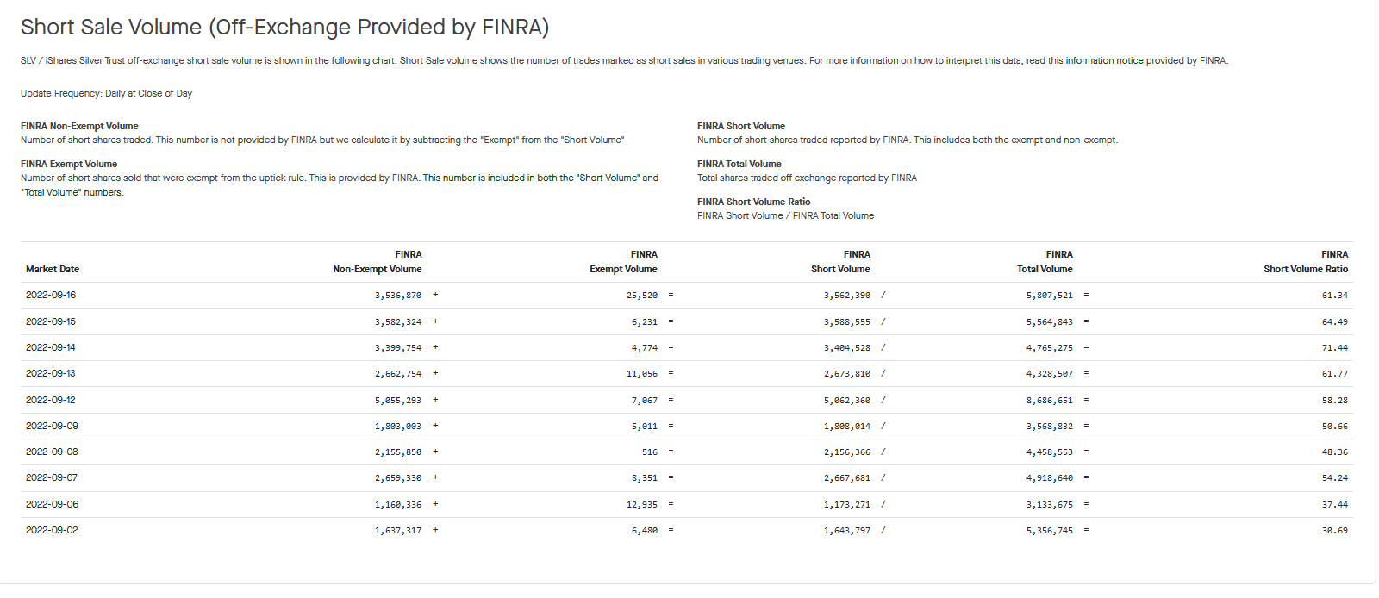Click total volume value 5,564,843
1379x598 pixels.
(x=1050, y=322)
